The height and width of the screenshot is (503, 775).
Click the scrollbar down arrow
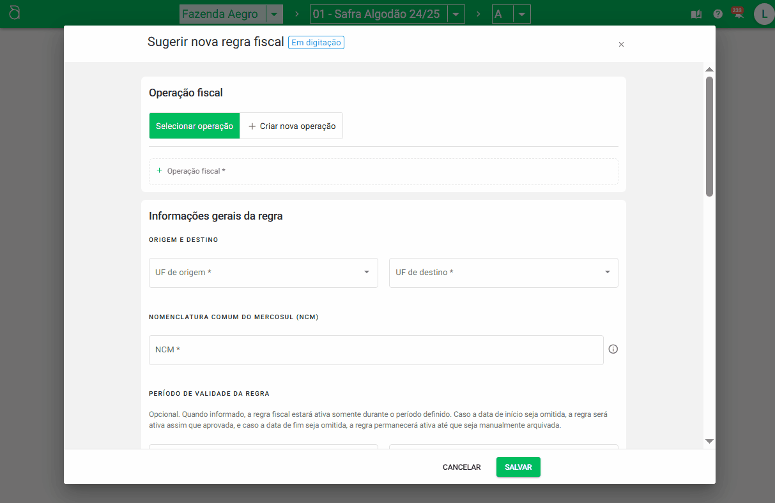click(x=709, y=441)
